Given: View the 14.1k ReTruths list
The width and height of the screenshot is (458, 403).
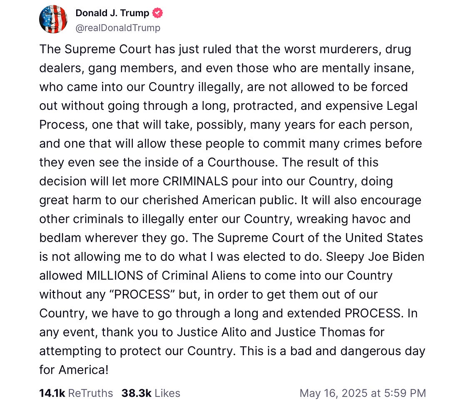Looking at the screenshot, I should coord(76,393).
